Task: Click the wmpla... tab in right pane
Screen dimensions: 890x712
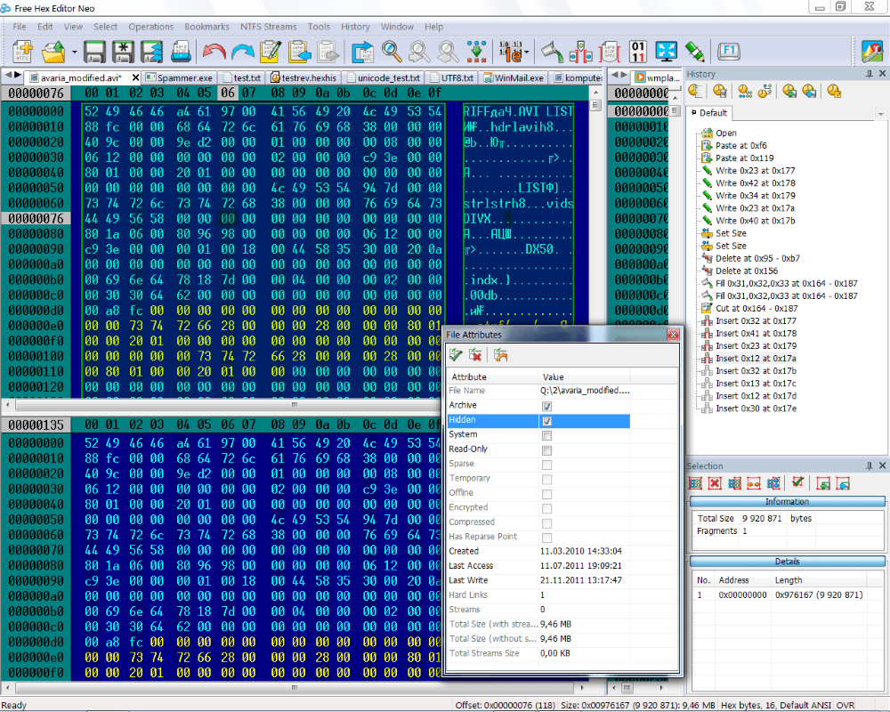Action: pyautogui.click(x=658, y=77)
